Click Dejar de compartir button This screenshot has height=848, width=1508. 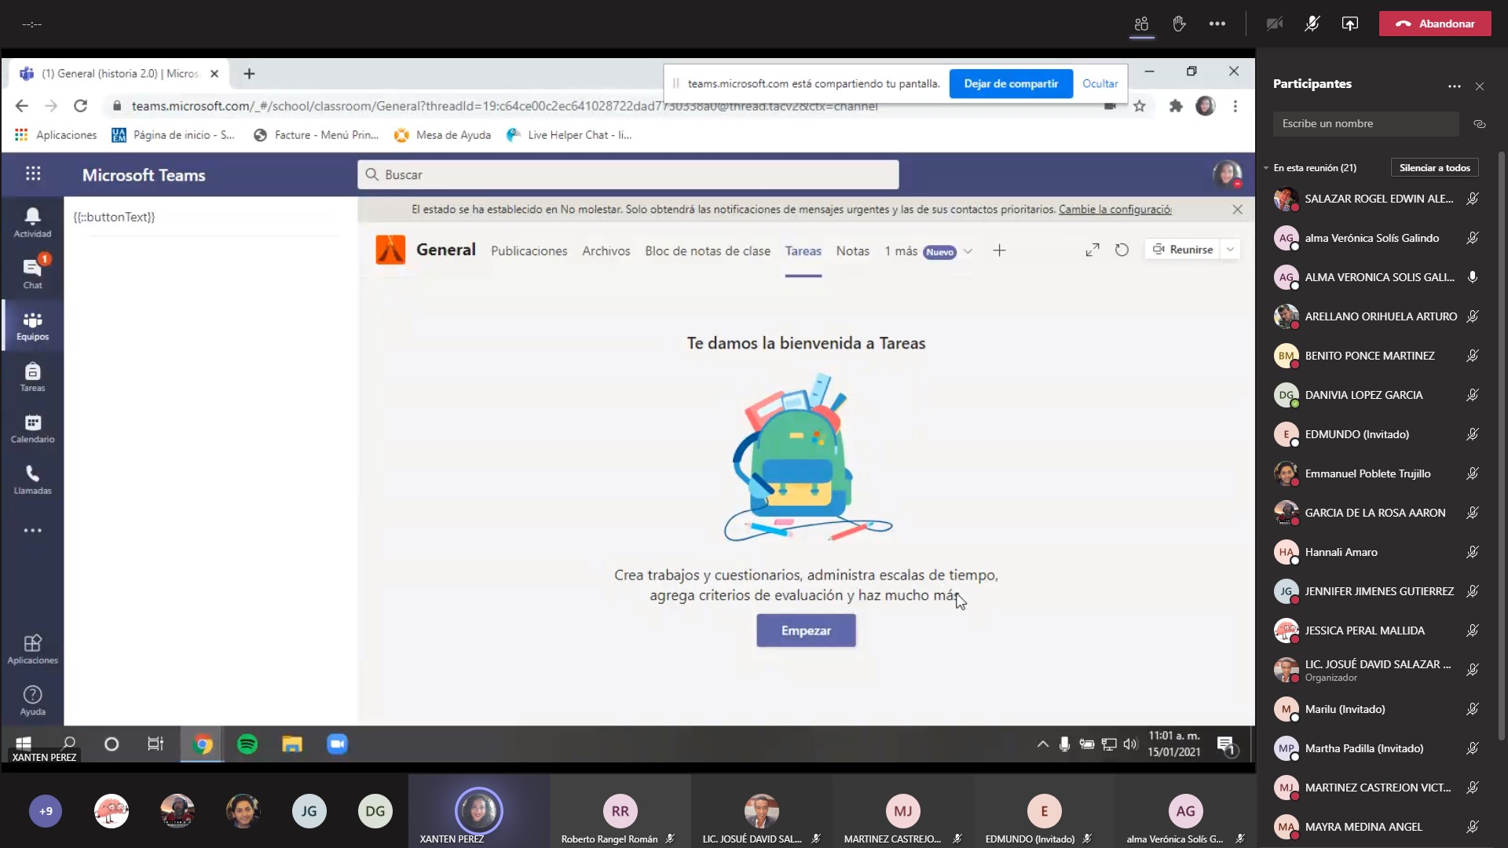pyautogui.click(x=1011, y=84)
